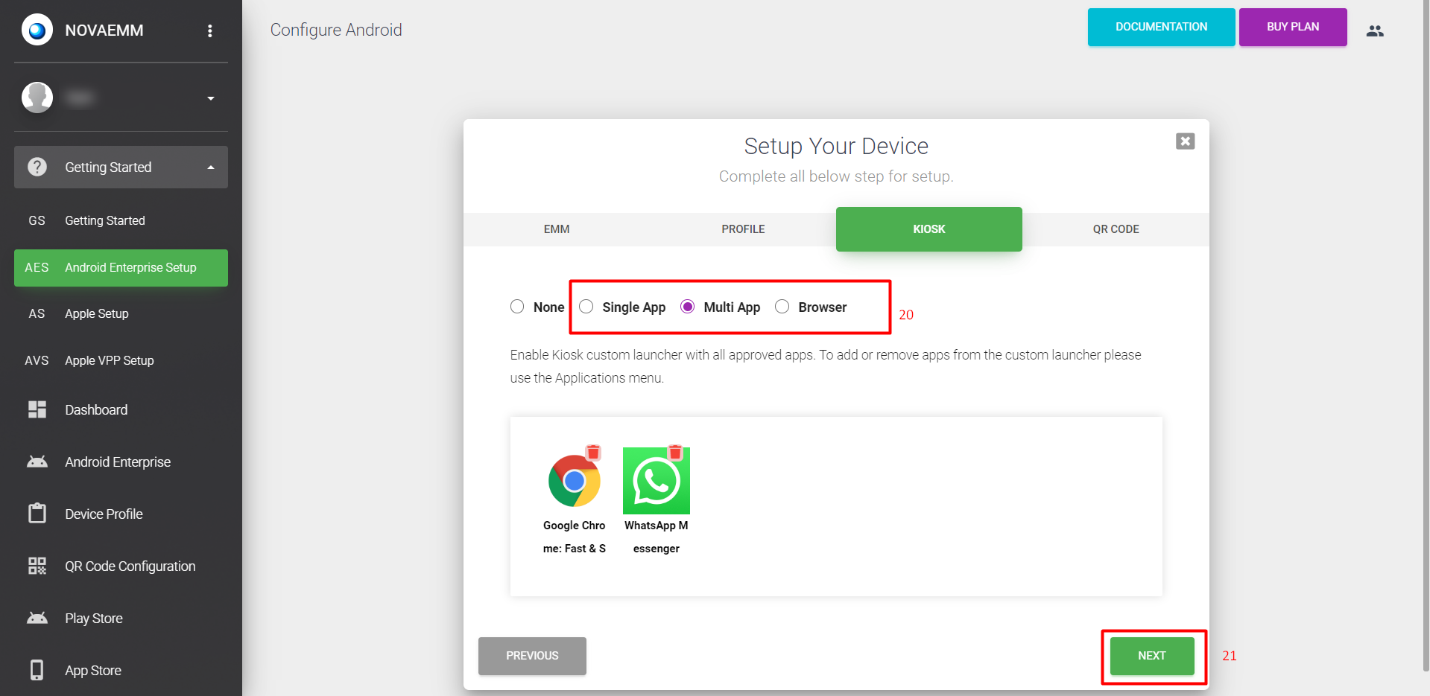Click the App Store phone icon
This screenshot has width=1430, height=696.
[x=37, y=670]
